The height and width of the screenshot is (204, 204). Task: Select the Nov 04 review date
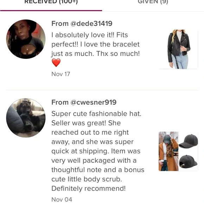[x=62, y=199]
